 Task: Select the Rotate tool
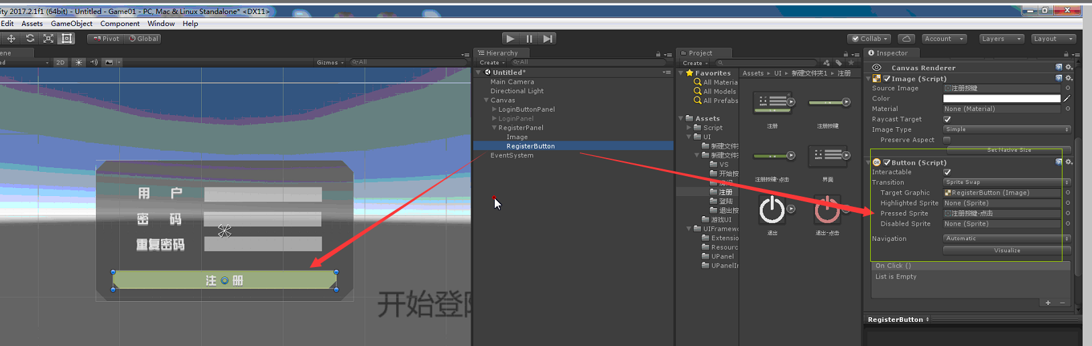coord(30,39)
